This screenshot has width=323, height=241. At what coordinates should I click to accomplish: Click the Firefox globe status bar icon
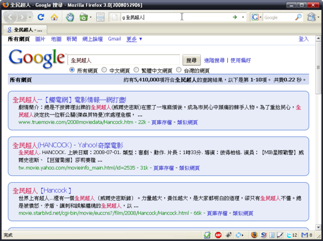click(254, 235)
